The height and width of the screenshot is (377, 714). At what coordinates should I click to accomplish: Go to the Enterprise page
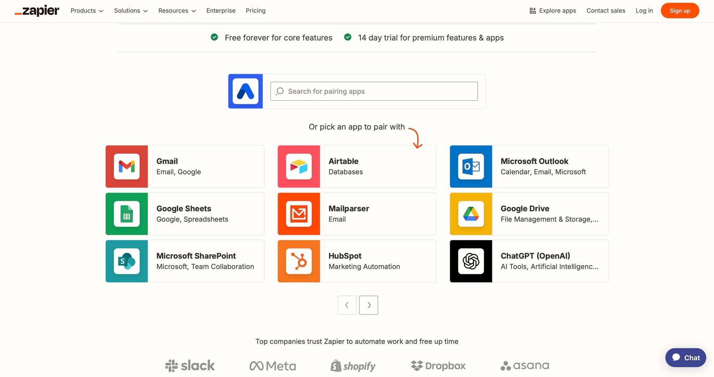[x=221, y=11]
